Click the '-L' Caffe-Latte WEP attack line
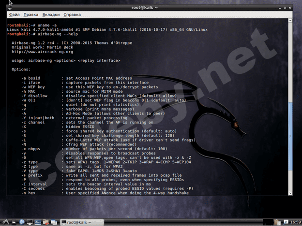302x226 pixels. tap(108, 140)
